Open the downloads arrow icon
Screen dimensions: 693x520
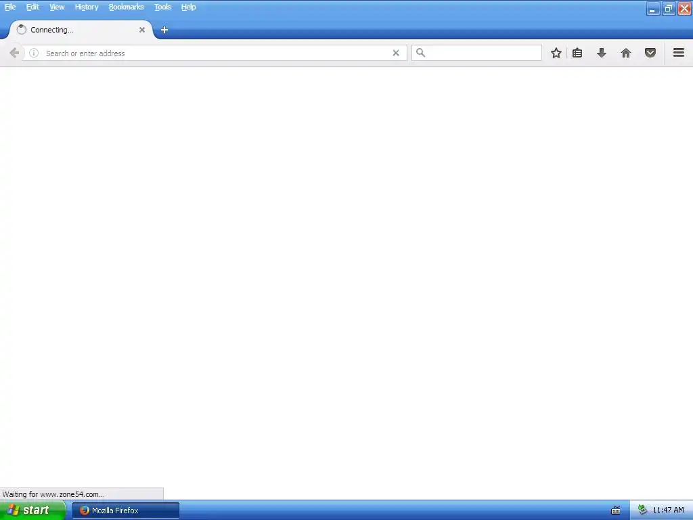pos(602,53)
